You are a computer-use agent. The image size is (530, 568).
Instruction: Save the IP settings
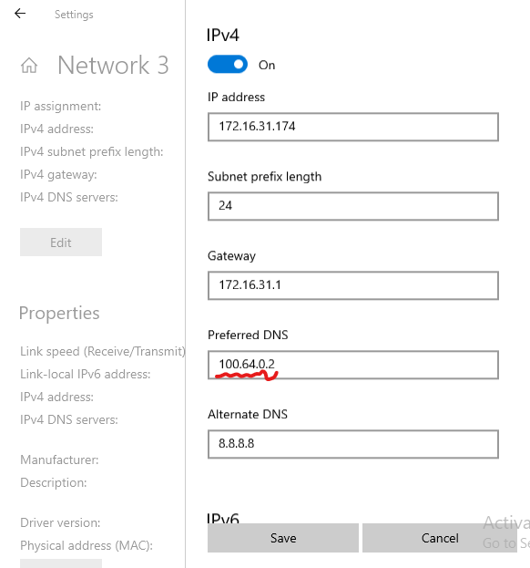283,538
